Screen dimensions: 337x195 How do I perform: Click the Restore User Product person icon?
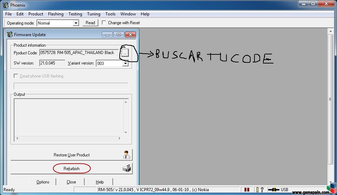126,155
